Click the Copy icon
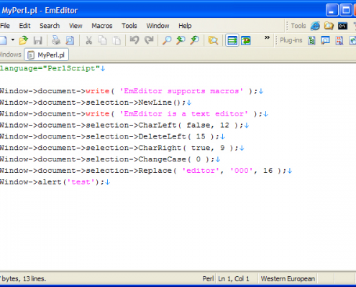The width and height of the screenshot is (356, 287). [x=103, y=40]
